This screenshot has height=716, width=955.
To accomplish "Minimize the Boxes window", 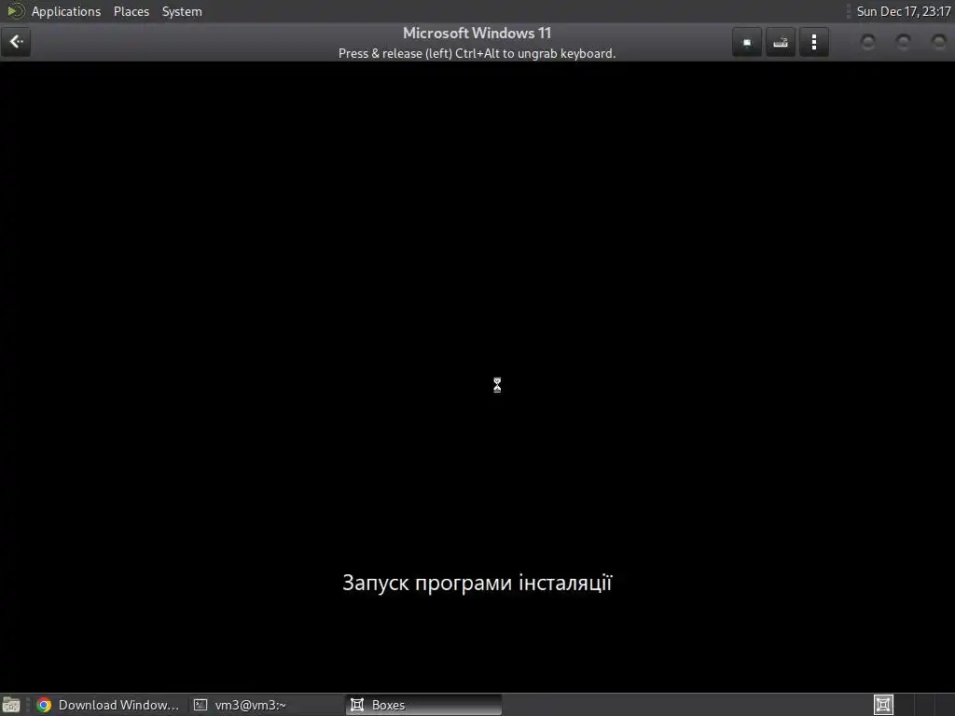I will tap(868, 42).
